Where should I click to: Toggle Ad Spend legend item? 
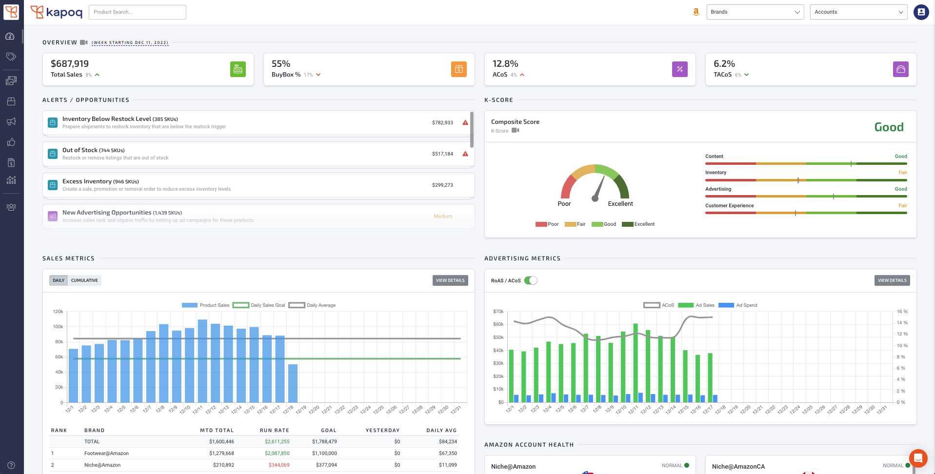pos(738,305)
